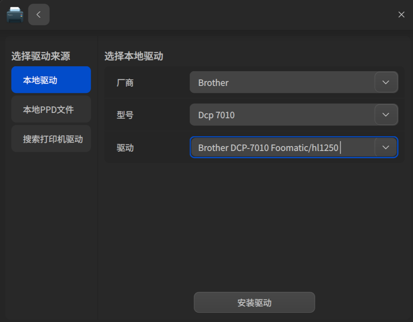
Task: Click into the Brother manufacturer field
Action: (x=282, y=82)
